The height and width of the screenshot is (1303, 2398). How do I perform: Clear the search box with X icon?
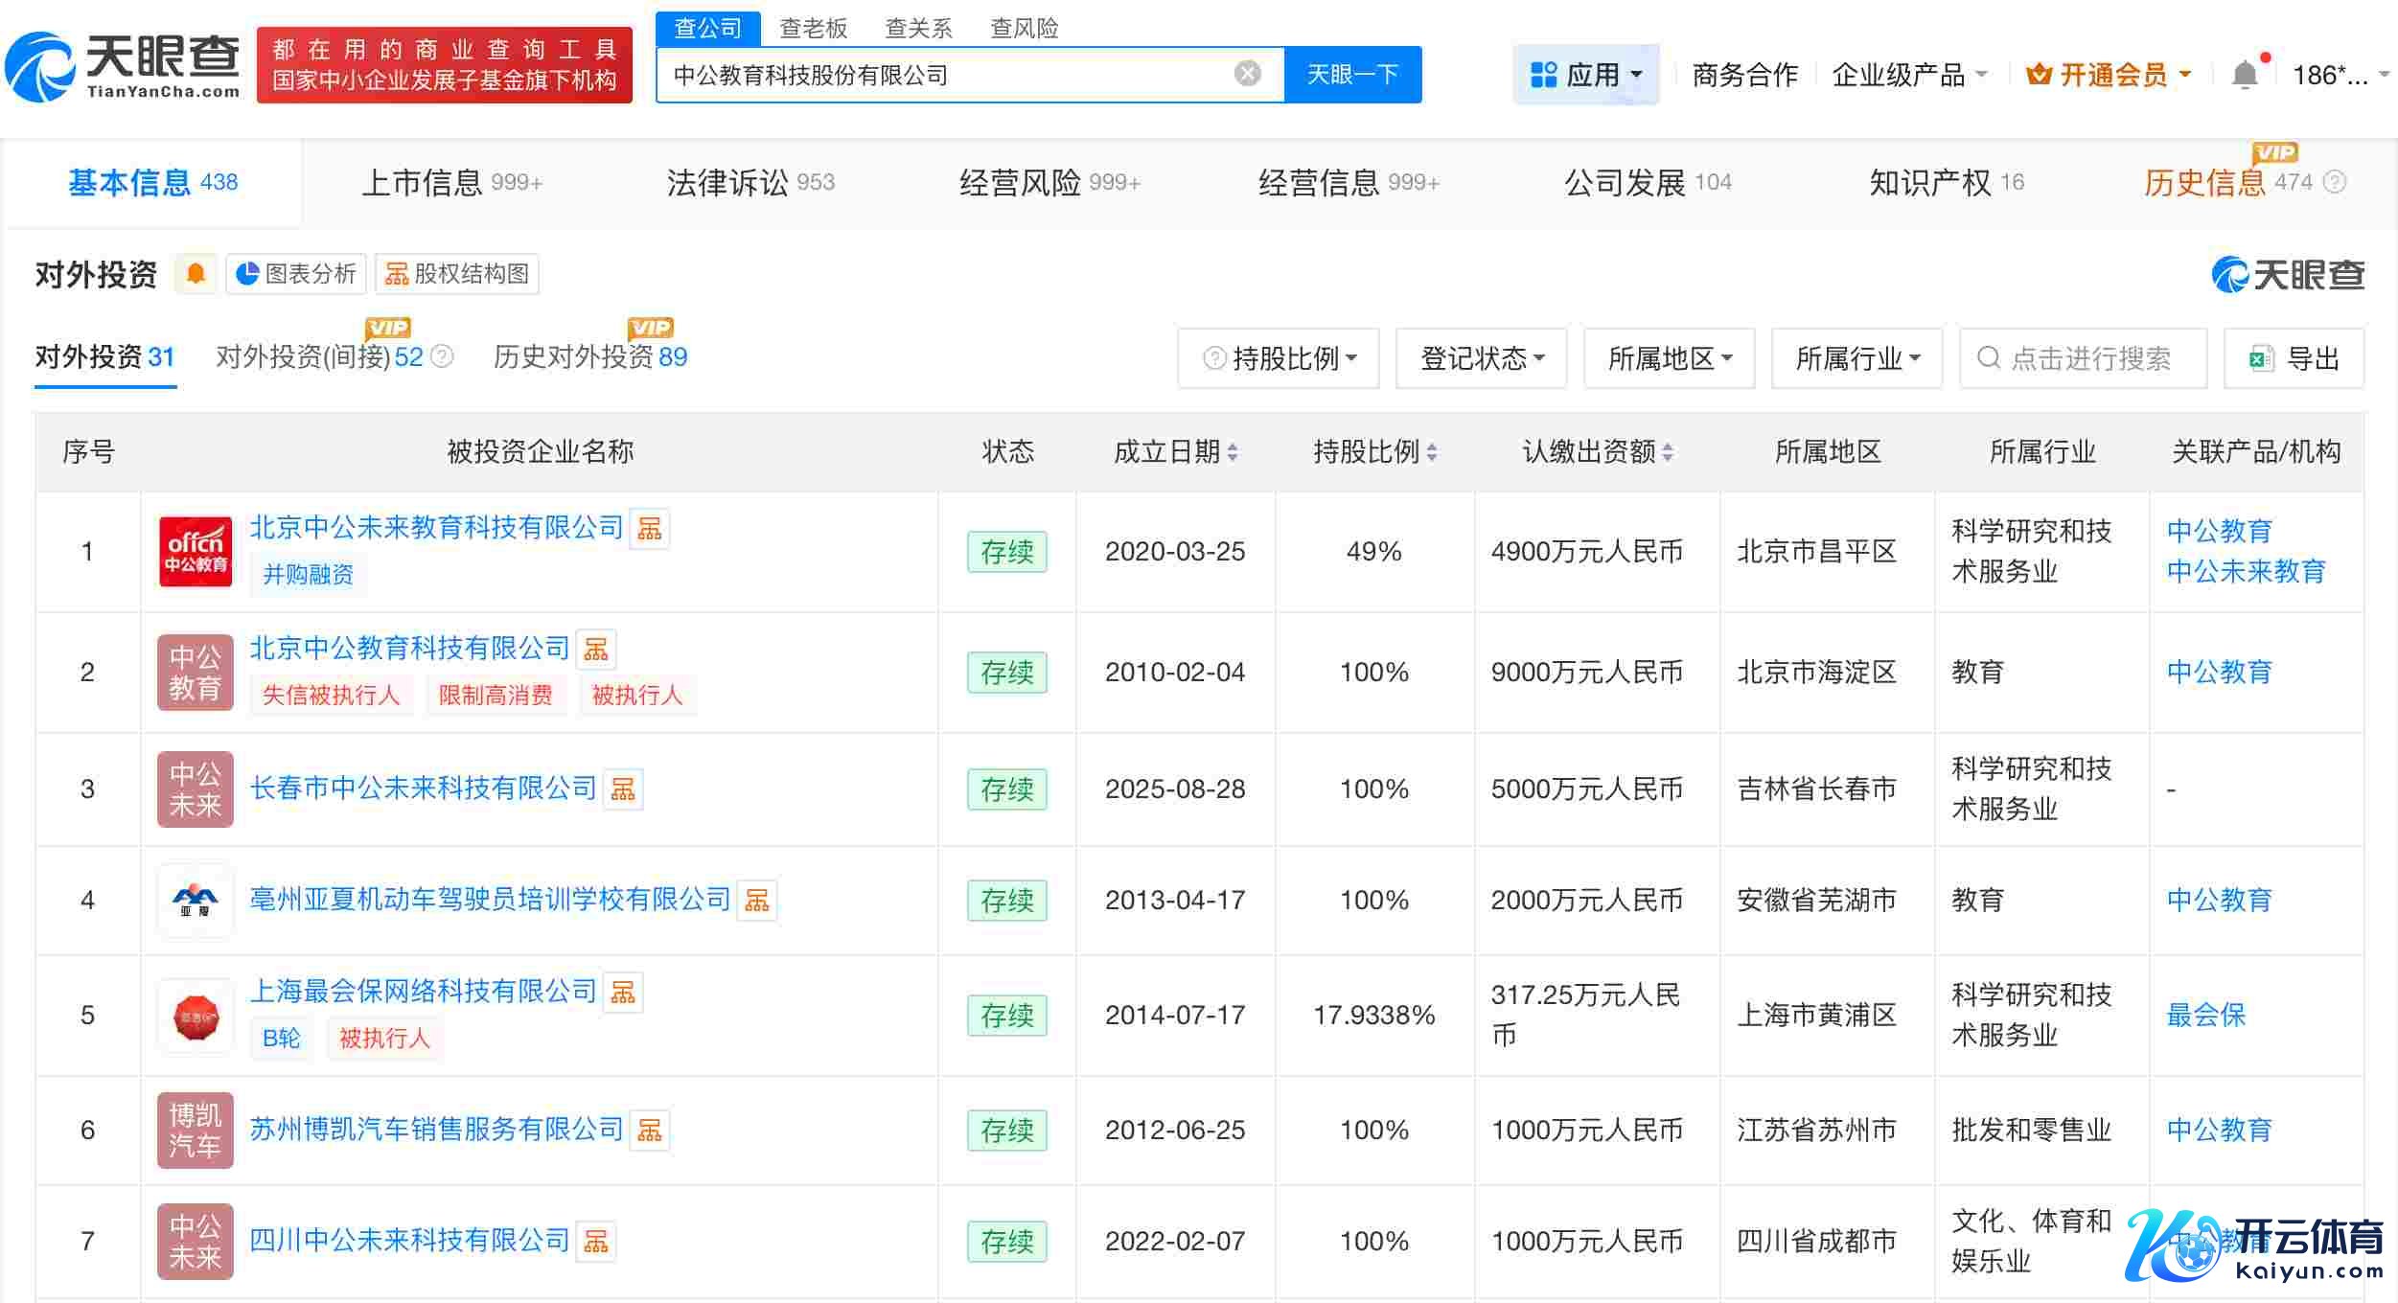click(1247, 74)
